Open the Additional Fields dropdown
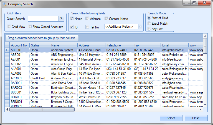The width and height of the screenshot is (213, 125). coord(140,27)
